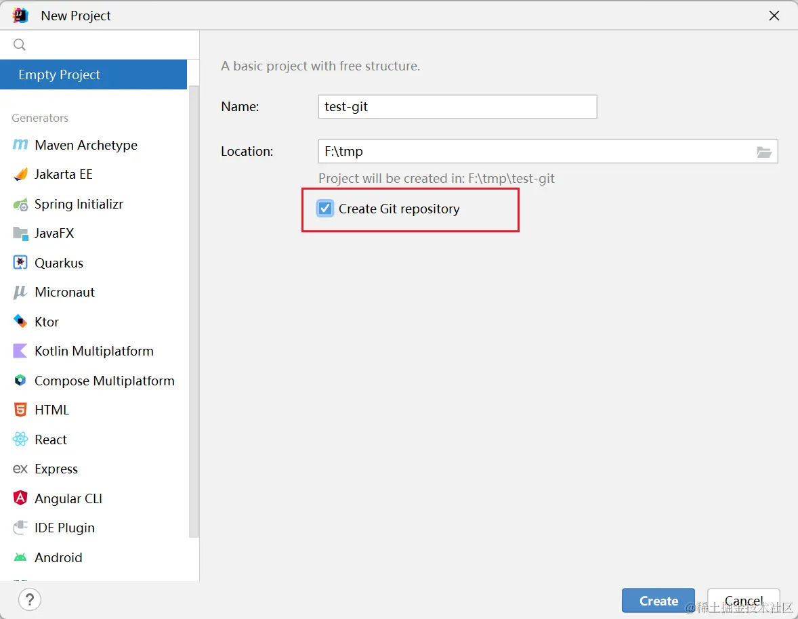
Task: Click the Ktor diamond icon
Action: click(20, 322)
